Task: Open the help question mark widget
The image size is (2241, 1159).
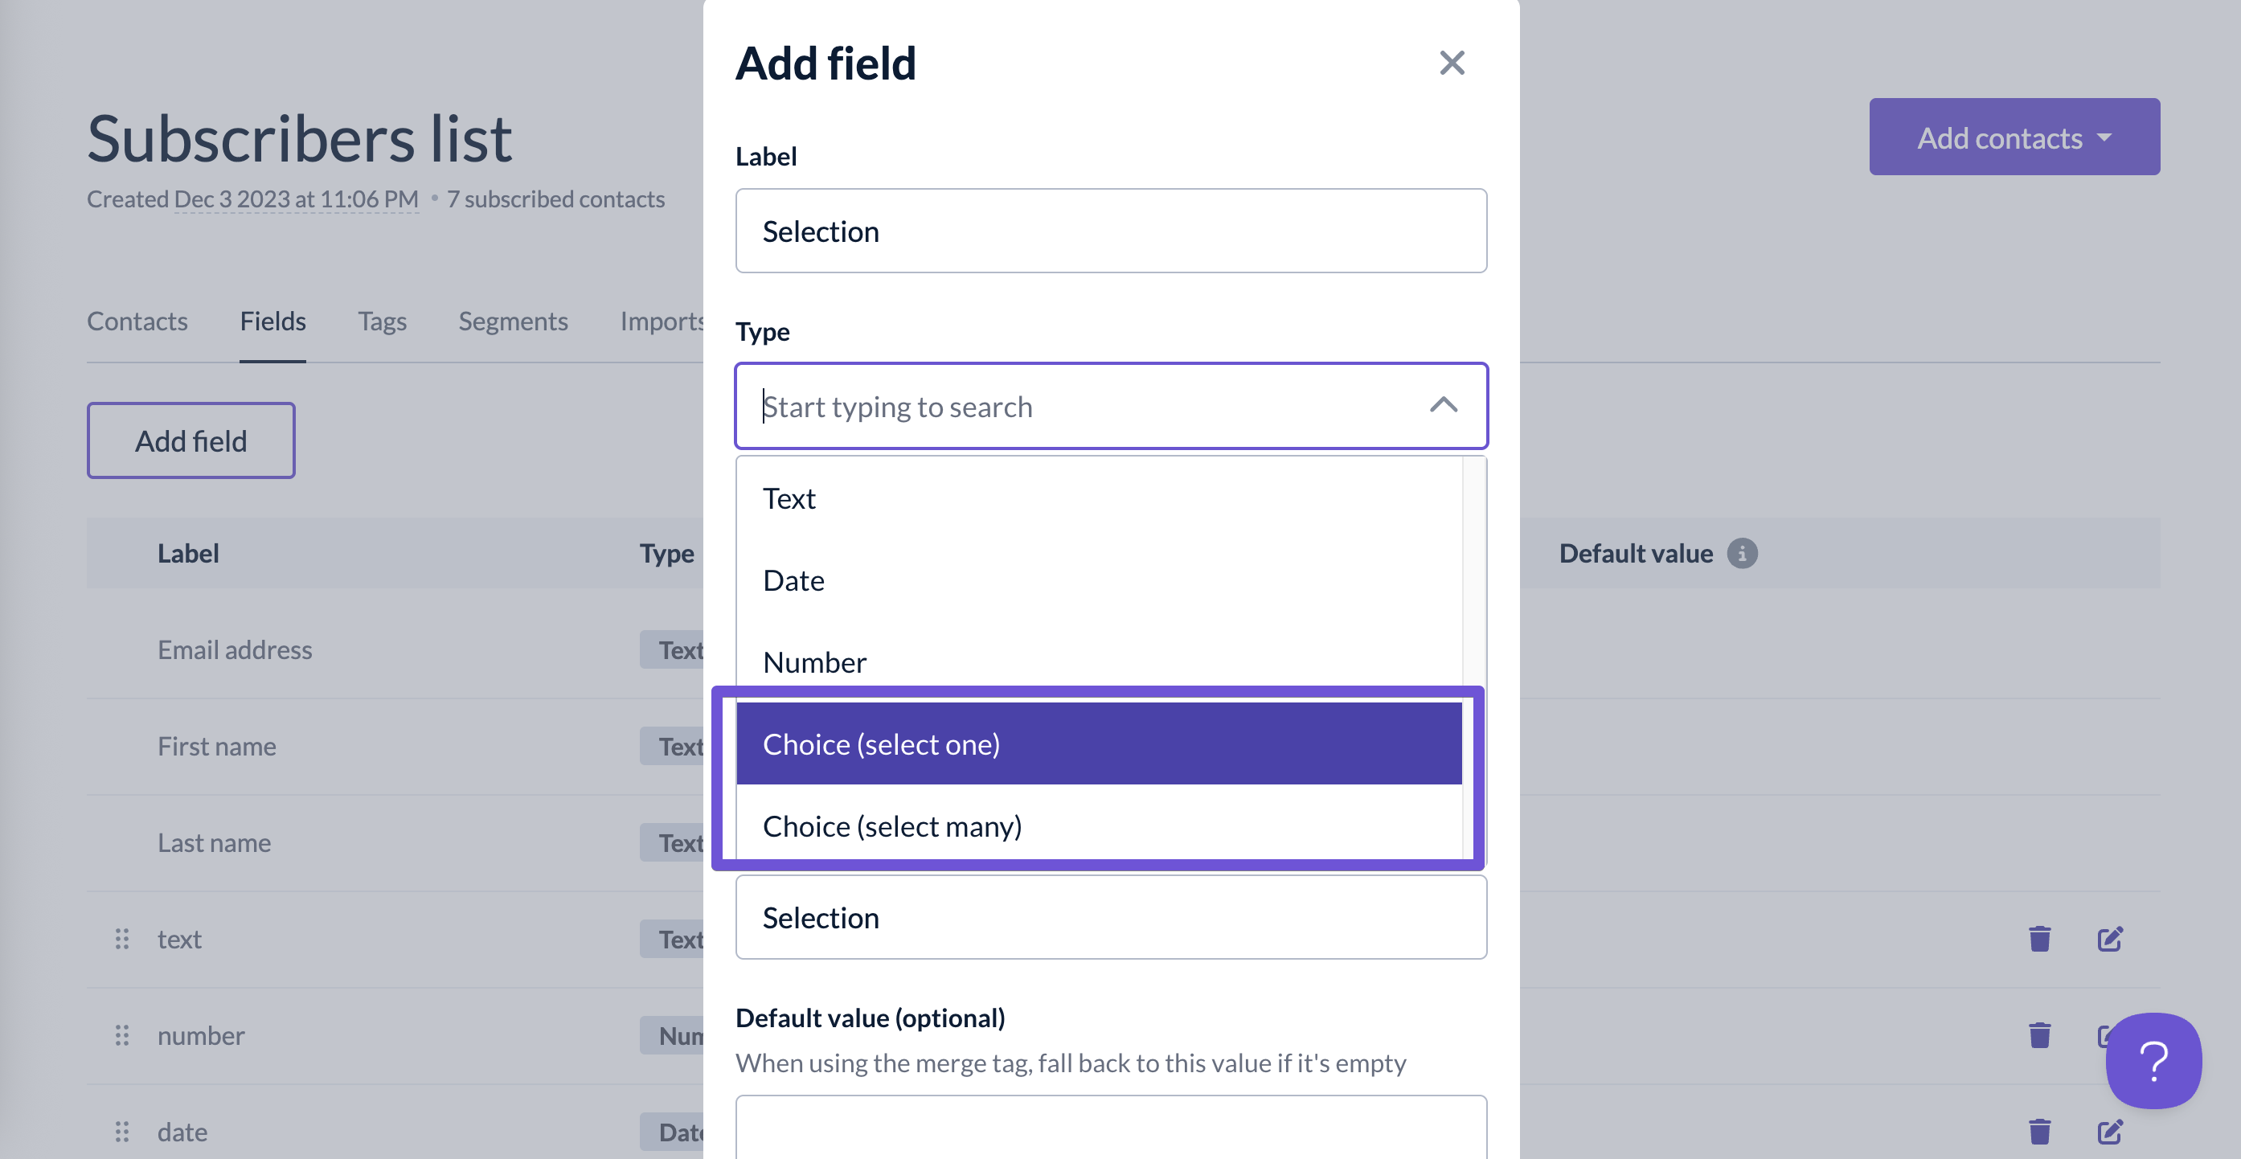Action: click(2153, 1060)
